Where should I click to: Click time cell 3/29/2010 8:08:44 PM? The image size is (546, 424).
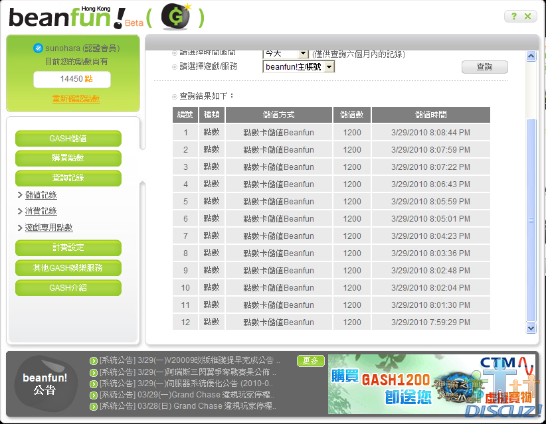[430, 133]
